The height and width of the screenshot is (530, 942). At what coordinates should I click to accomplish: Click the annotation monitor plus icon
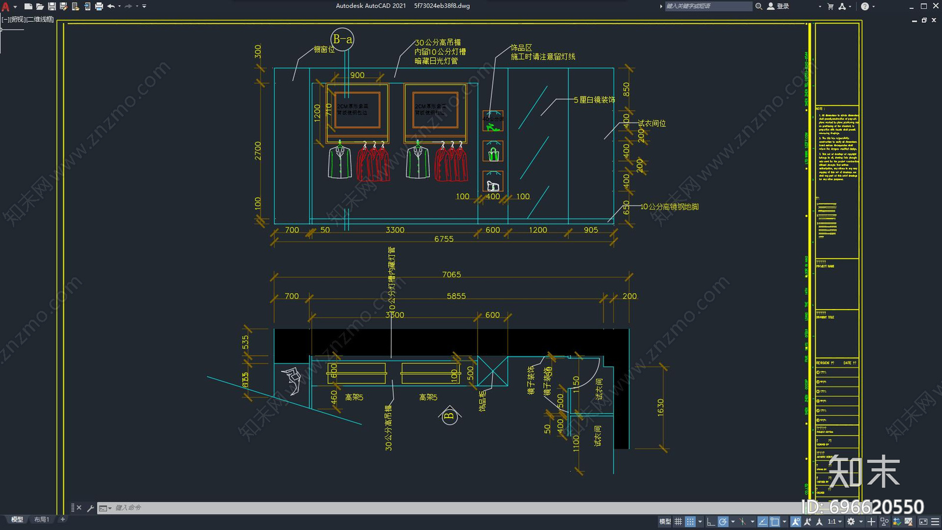[x=871, y=522]
